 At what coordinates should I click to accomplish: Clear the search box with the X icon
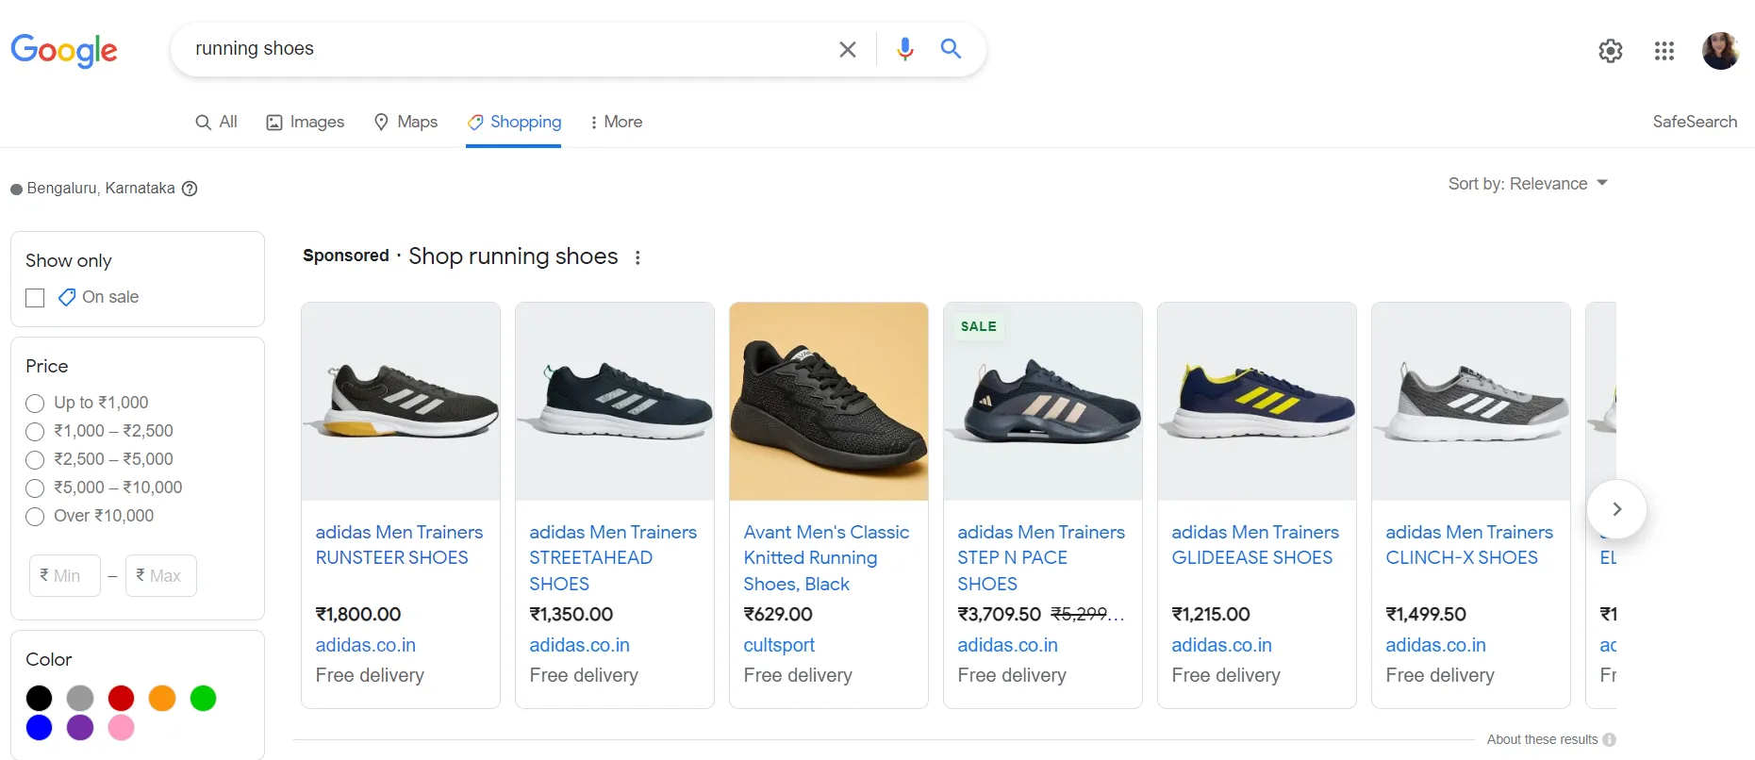coord(848,49)
